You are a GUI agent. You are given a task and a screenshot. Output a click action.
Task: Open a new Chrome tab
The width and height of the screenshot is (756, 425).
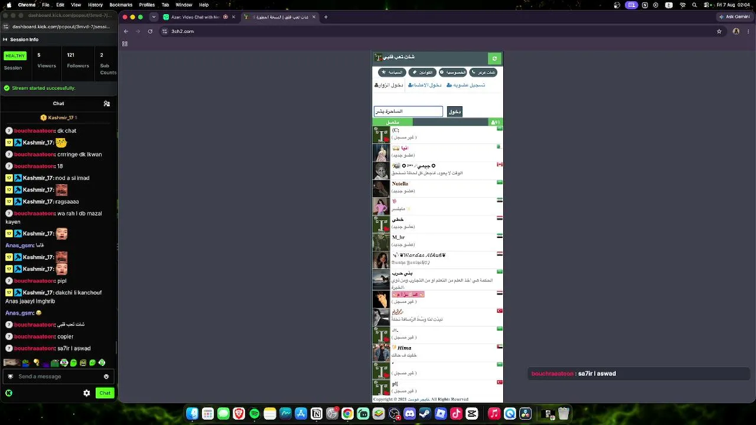325,17
